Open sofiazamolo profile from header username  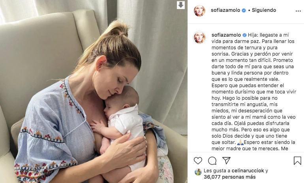(225, 10)
